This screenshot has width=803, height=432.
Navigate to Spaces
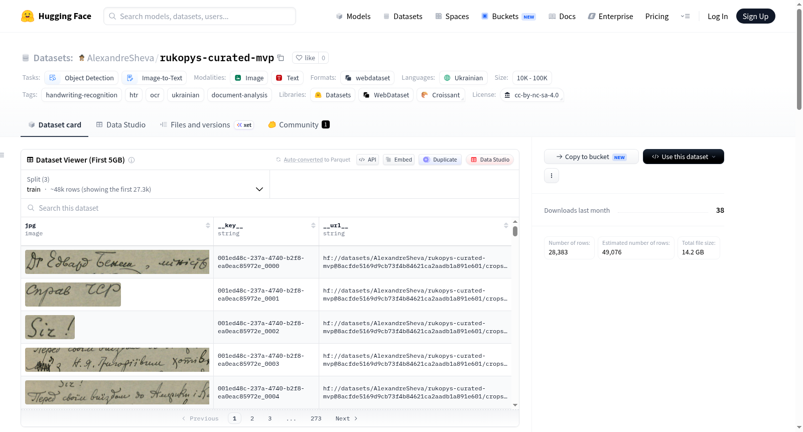pyautogui.click(x=452, y=16)
